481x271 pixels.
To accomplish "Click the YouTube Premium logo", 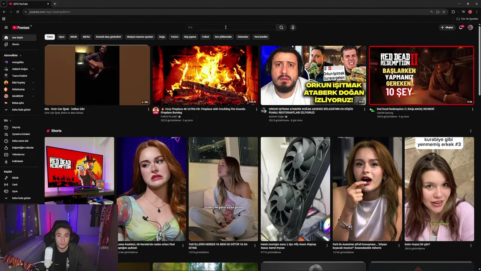I will [22, 27].
